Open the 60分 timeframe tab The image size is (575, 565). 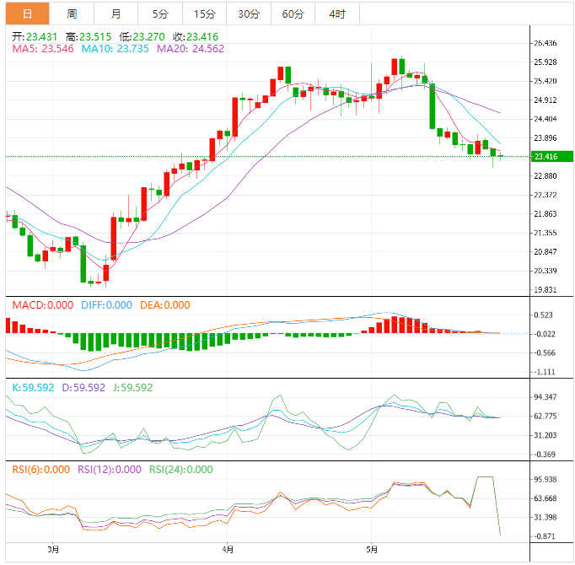pos(293,14)
